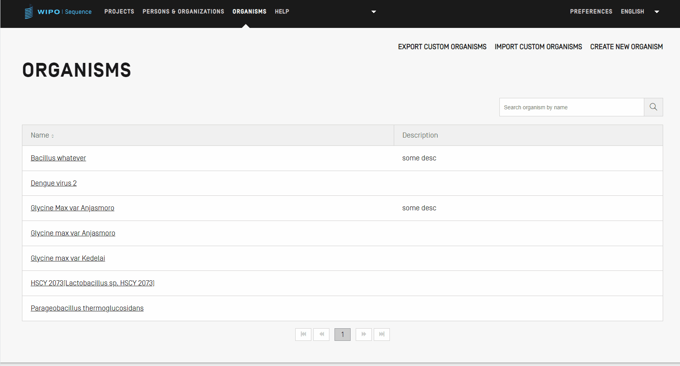The image size is (680, 366).
Task: Open the Help menu
Action: 282,12
